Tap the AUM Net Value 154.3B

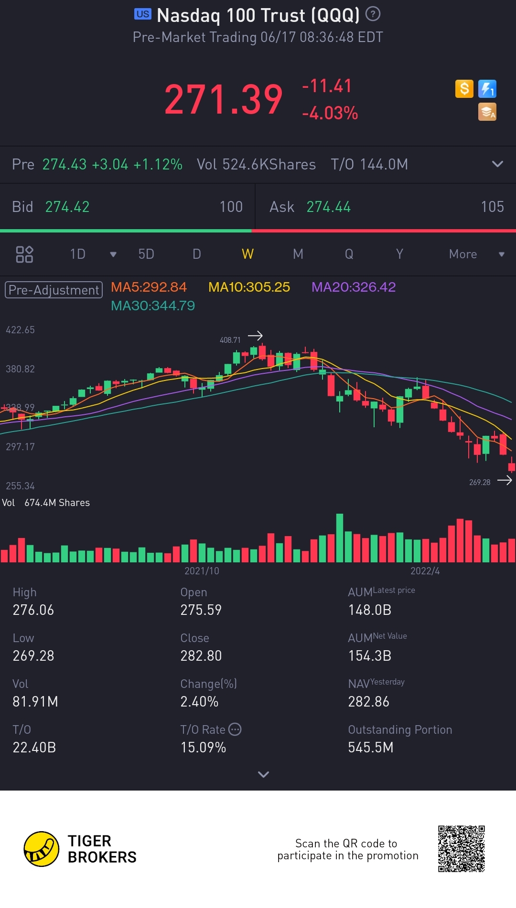[x=370, y=655]
